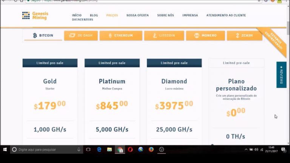Select the Bitcoin tab
The height and width of the screenshot is (163, 290).
click(43, 35)
